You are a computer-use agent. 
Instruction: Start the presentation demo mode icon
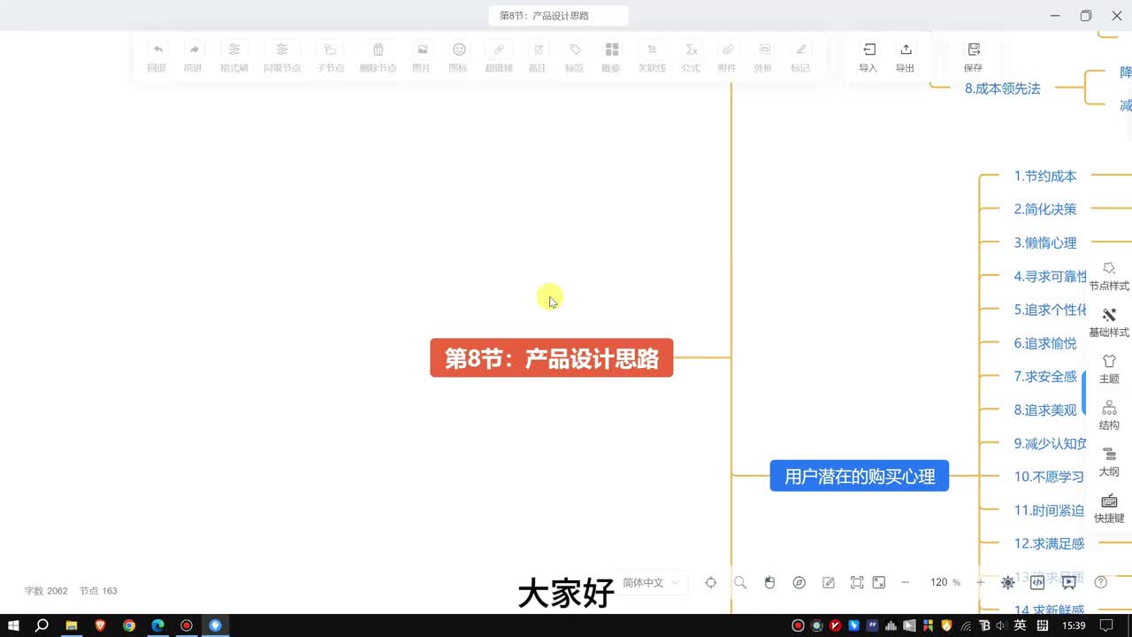(x=1069, y=582)
